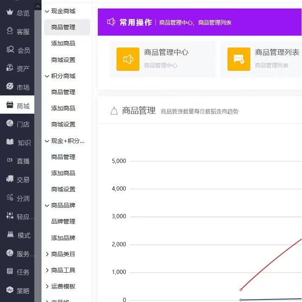Image resolution: width=302 pixels, height=302 pixels.
Task: Open 商城设置 under 积分商城
Action: [63, 124]
